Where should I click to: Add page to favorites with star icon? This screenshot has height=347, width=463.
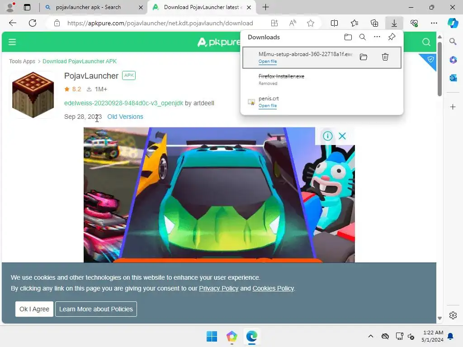311,23
